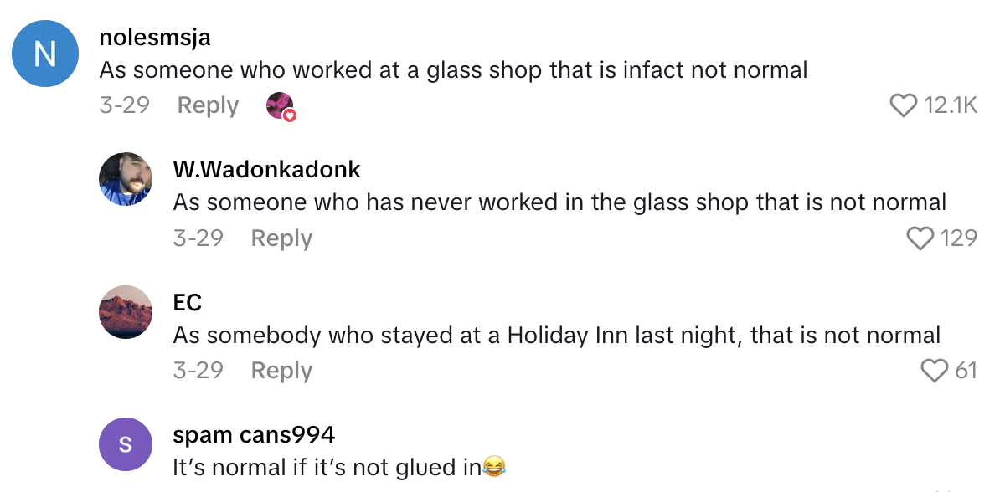Open spam cans994's purple S avatar
1005x492 pixels.
pyautogui.click(x=126, y=443)
